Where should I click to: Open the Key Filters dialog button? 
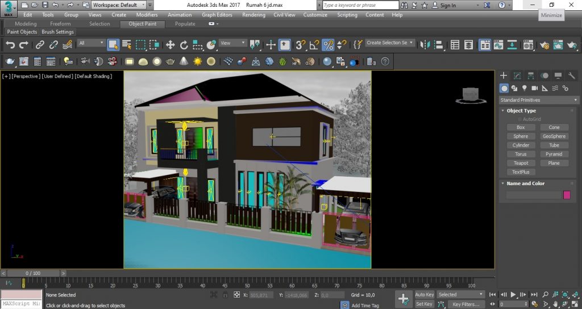point(466,304)
